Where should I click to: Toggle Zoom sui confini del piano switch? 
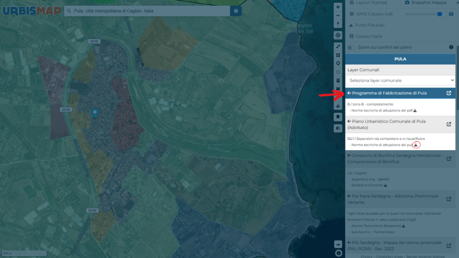(351, 47)
